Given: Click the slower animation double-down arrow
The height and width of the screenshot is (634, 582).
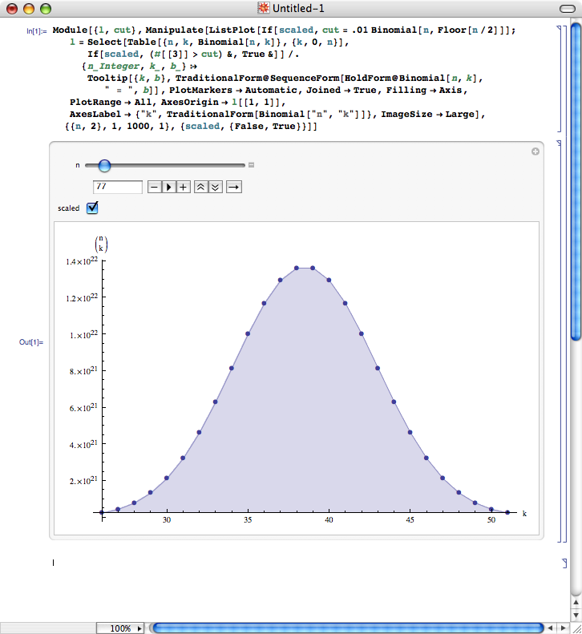Looking at the screenshot, I should 215,187.
